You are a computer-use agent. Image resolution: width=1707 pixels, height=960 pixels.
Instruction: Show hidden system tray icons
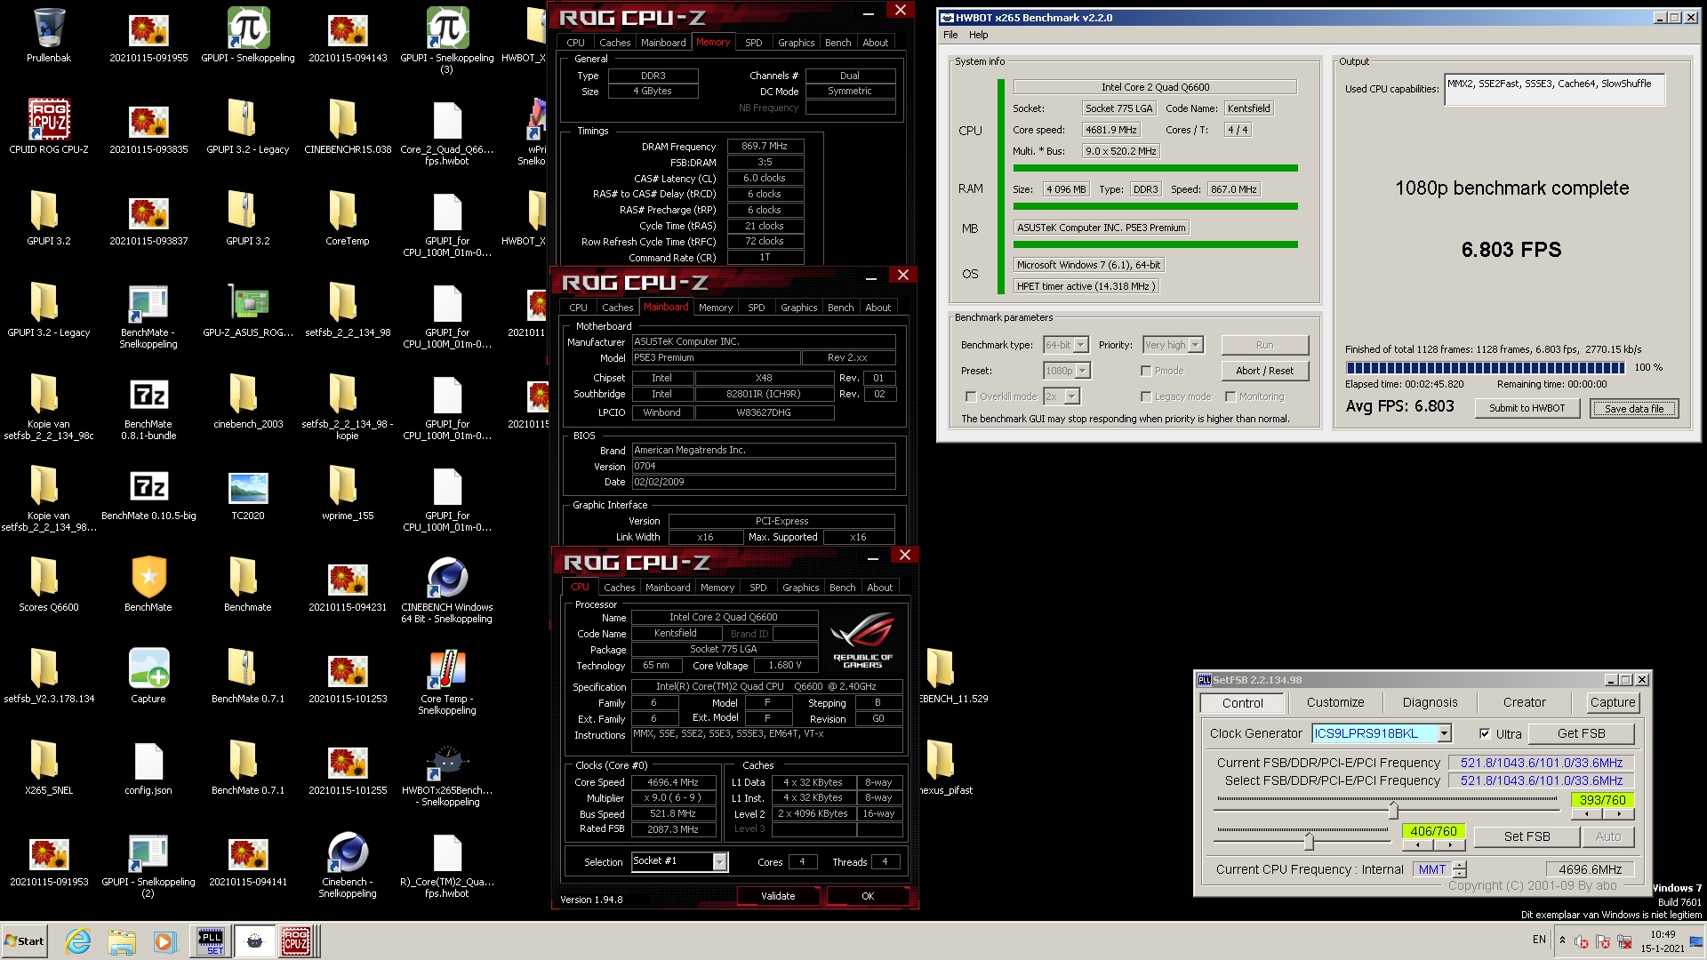pyautogui.click(x=1562, y=940)
